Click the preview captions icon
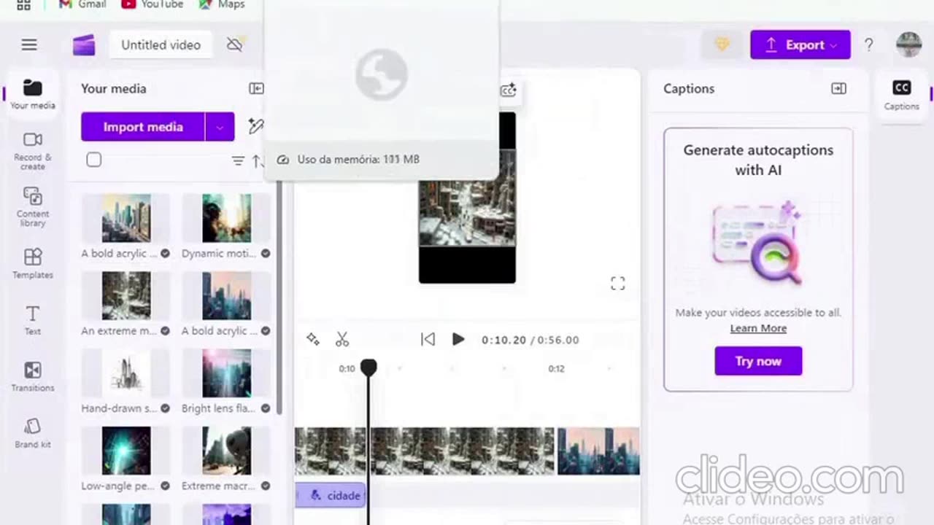Viewport: 934px width, 525px height. pos(508,90)
